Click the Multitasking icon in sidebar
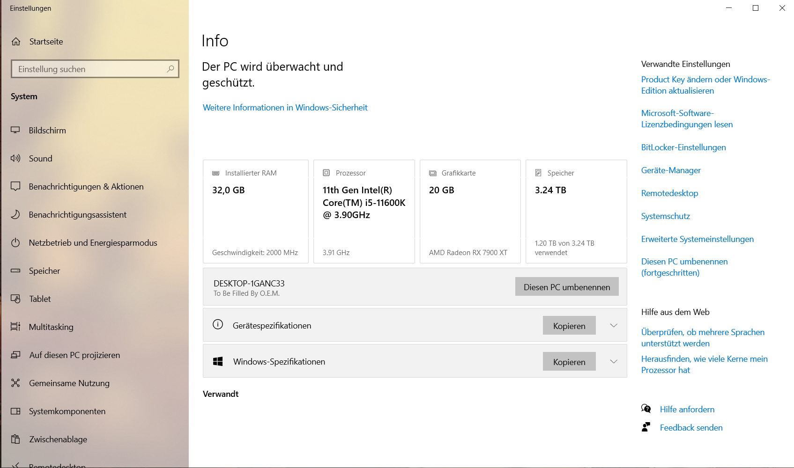794x468 pixels. (x=15, y=327)
